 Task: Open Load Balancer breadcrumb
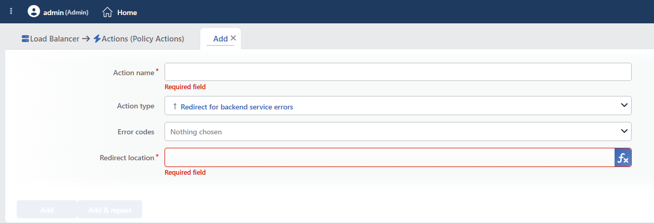coord(55,38)
